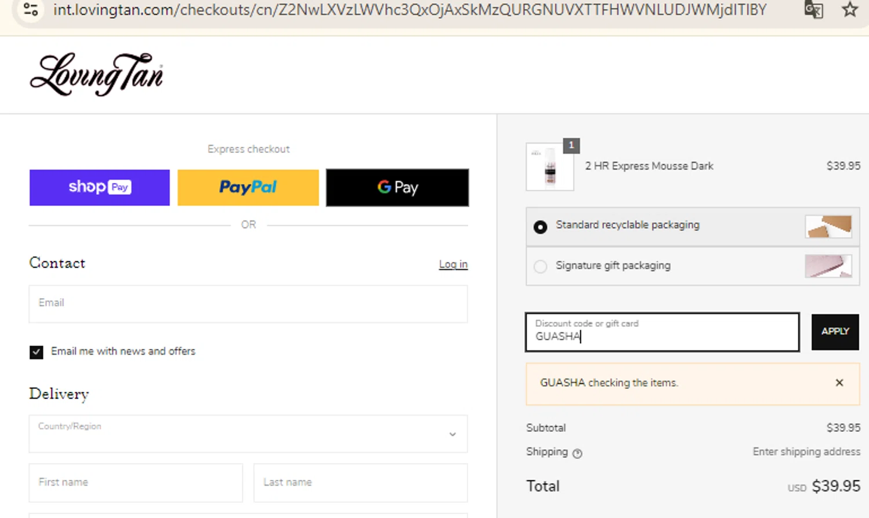Bookmark this page with the star icon
Image resolution: width=869 pixels, height=518 pixels.
point(849,10)
